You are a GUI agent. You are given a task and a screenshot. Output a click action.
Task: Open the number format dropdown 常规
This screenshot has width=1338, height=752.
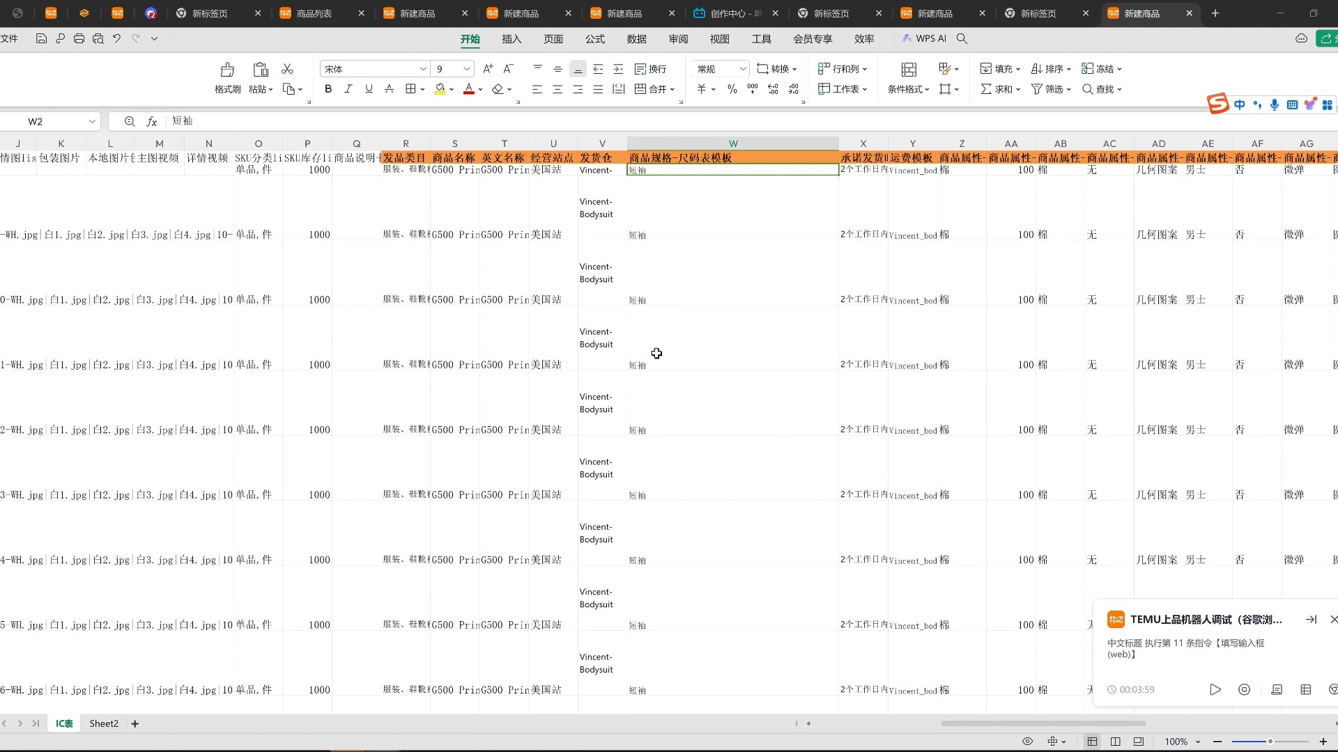coord(743,69)
